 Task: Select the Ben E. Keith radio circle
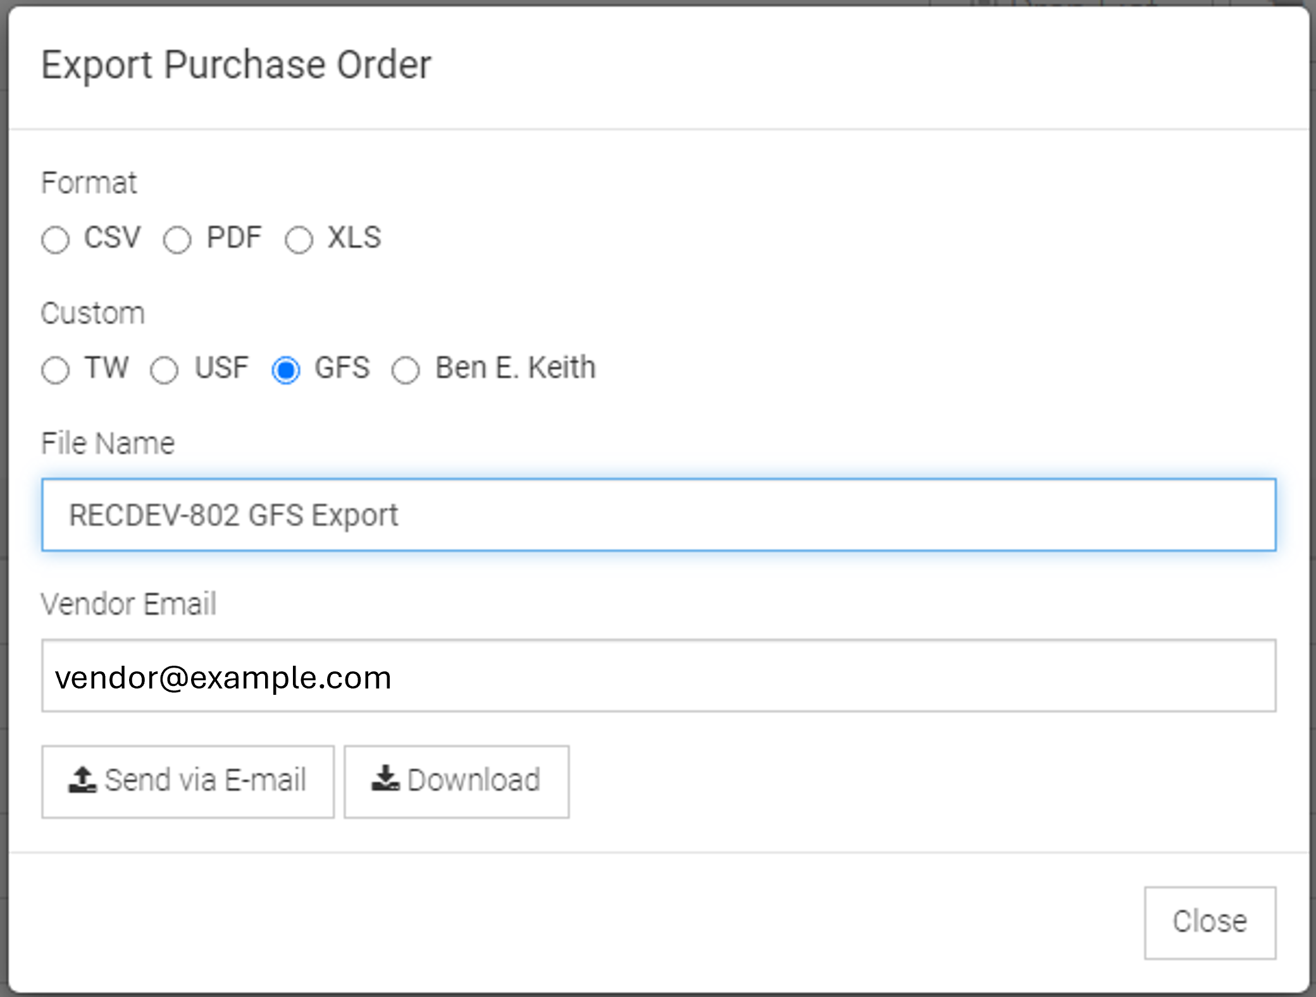pyautogui.click(x=406, y=370)
